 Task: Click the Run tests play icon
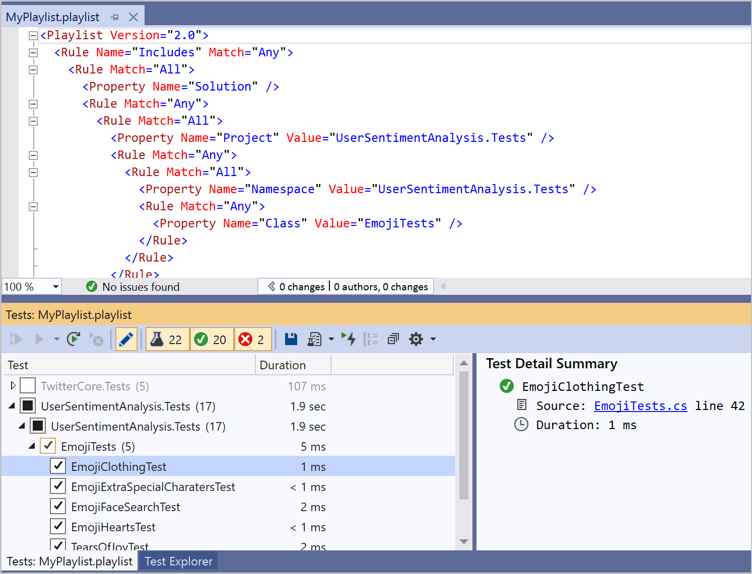click(x=39, y=339)
